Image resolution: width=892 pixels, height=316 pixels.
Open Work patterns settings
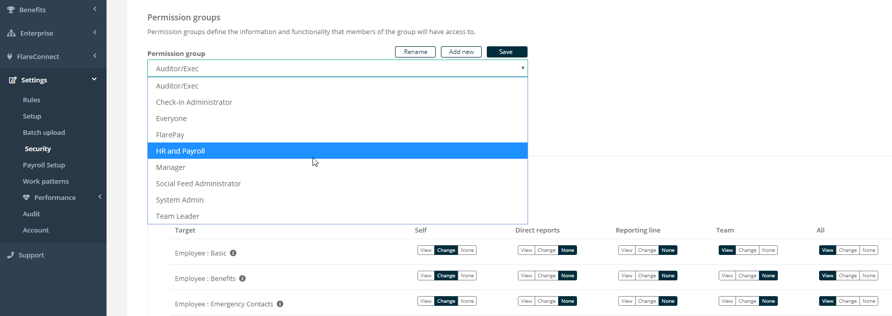(x=46, y=182)
